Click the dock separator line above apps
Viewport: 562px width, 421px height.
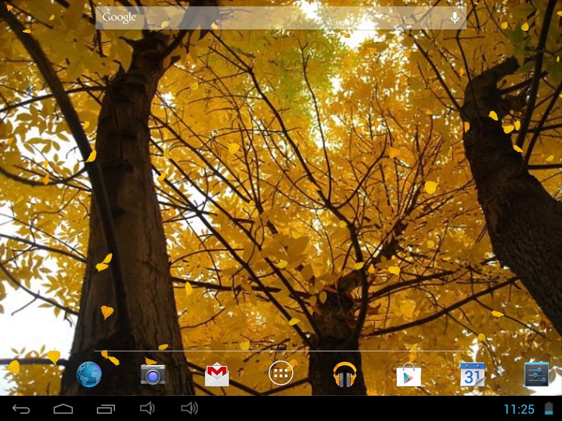(281, 351)
